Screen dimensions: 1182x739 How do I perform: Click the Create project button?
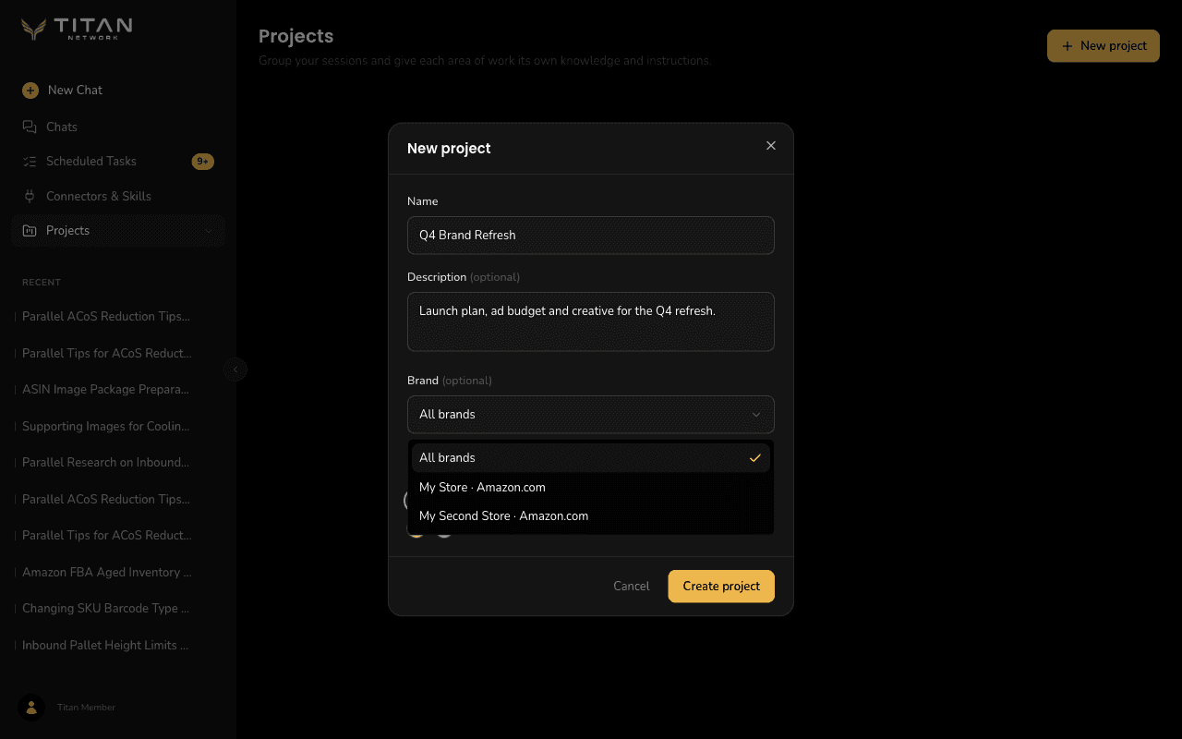click(721, 587)
